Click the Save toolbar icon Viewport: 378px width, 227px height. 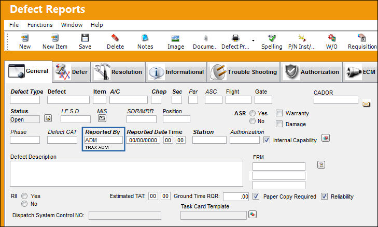85,38
